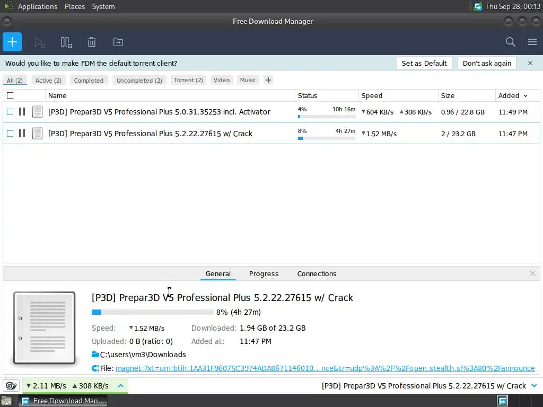Click the delete trash toolbar icon
543x407 pixels.
[91, 42]
